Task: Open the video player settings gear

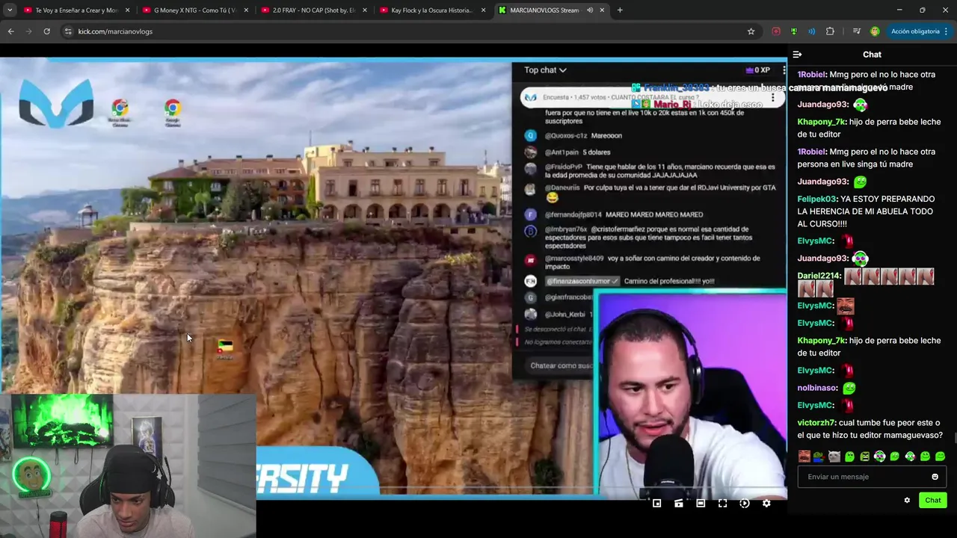Action: coord(766,504)
